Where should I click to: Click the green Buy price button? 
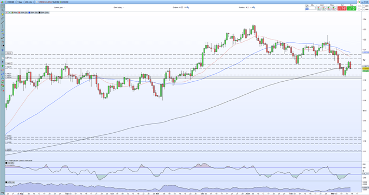(x=352, y=9)
